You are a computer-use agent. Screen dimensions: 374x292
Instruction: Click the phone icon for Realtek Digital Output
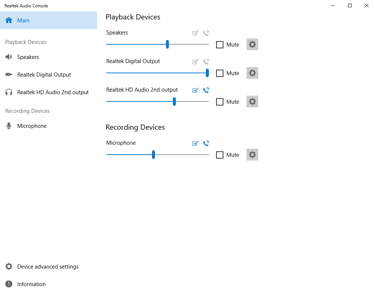click(x=206, y=62)
